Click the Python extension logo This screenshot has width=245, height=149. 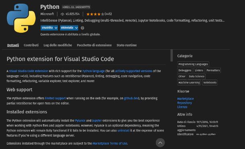pyautogui.click(x=21, y=18)
